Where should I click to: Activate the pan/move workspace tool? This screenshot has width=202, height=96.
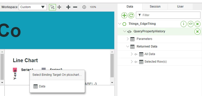coord(59,7)
